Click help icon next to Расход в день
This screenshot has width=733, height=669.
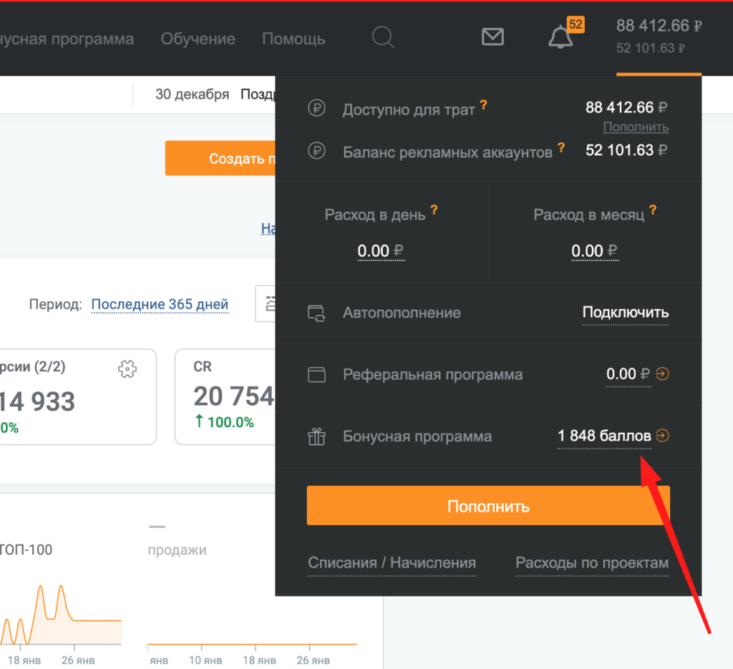pos(434,210)
